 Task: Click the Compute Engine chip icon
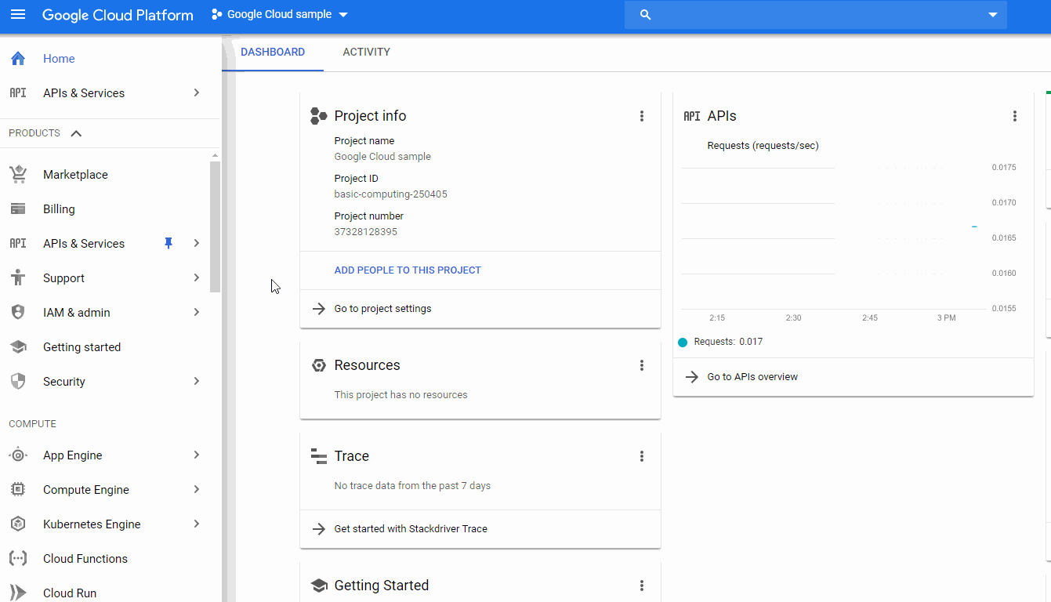point(17,489)
